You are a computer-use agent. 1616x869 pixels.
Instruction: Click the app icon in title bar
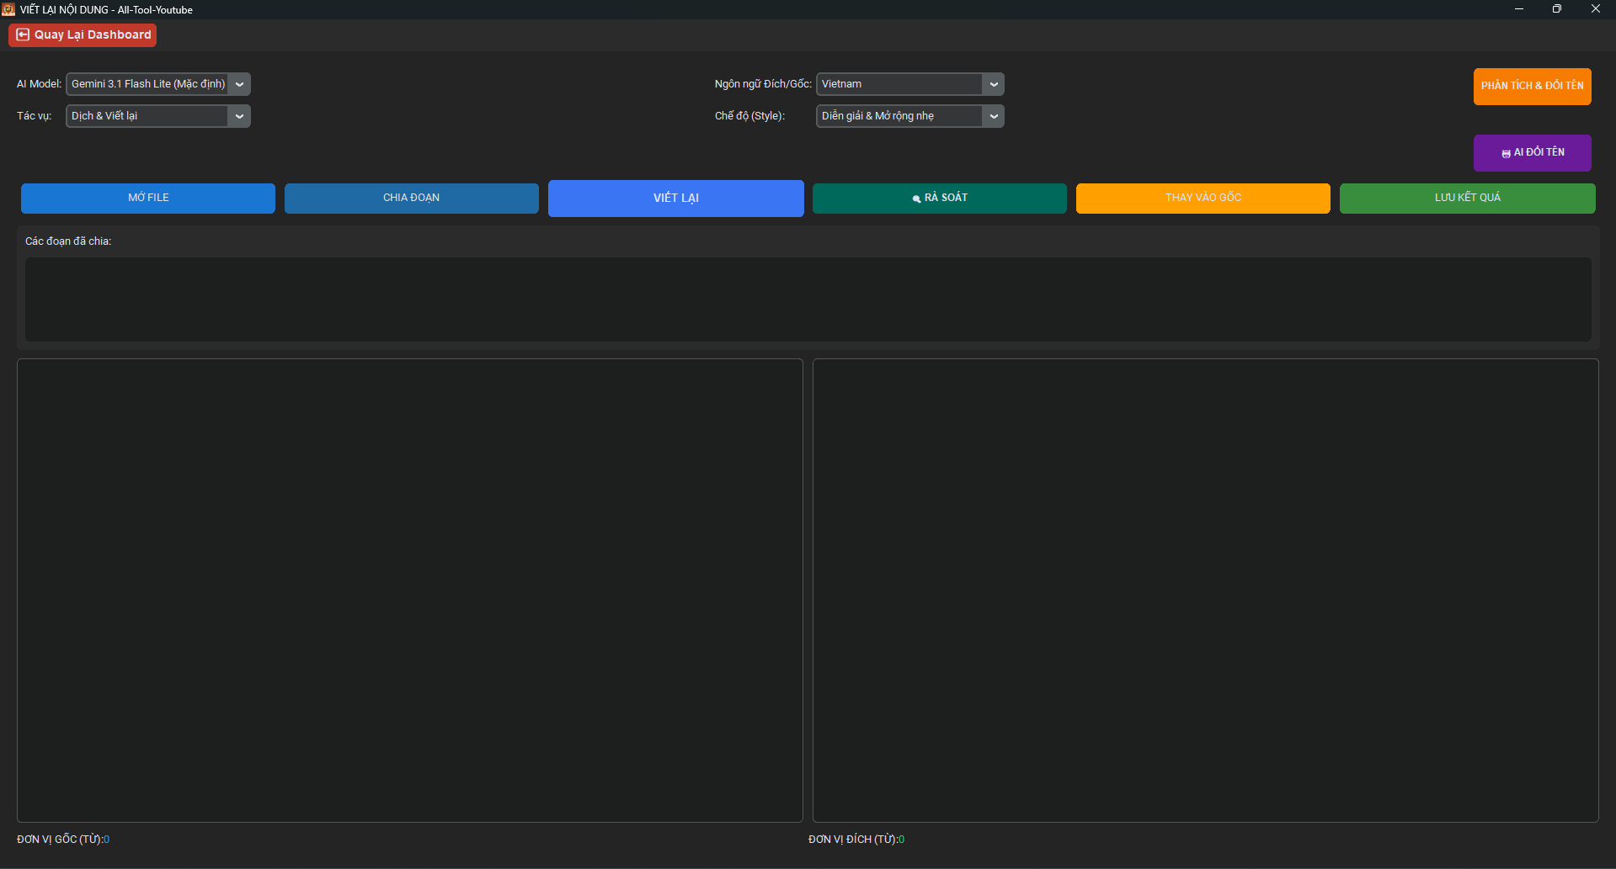8,9
